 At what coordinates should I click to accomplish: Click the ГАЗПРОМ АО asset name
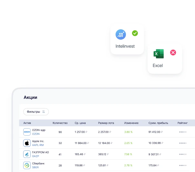40,152
